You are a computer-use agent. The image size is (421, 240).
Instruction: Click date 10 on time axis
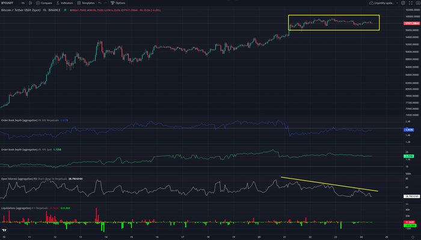tap(4, 237)
